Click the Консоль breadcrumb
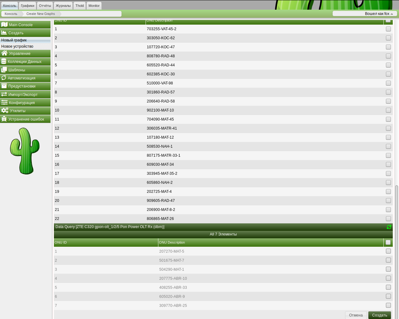The image size is (399, 319). click(11, 14)
